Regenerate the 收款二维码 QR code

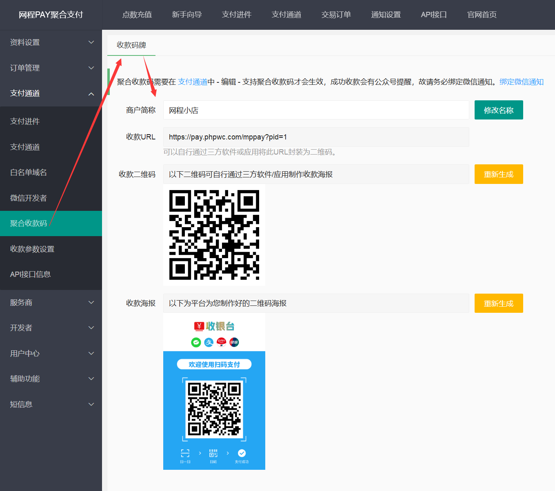click(498, 175)
